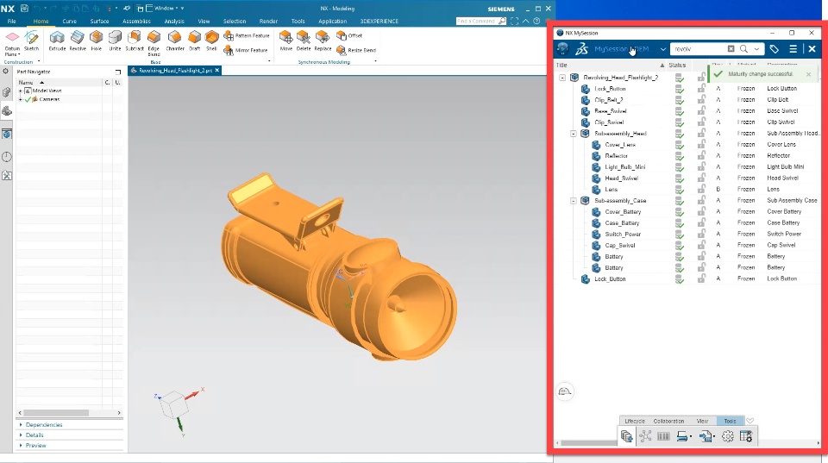Clear the MySession search field

(x=731, y=48)
